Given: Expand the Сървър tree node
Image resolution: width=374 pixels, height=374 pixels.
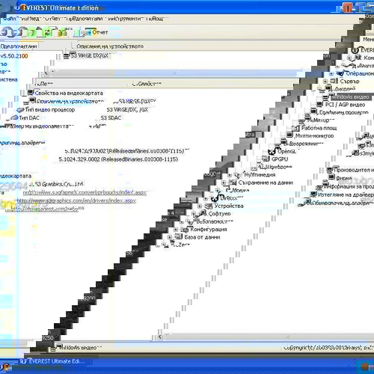Looking at the screenshot, I should pyautogui.click(x=325, y=82).
